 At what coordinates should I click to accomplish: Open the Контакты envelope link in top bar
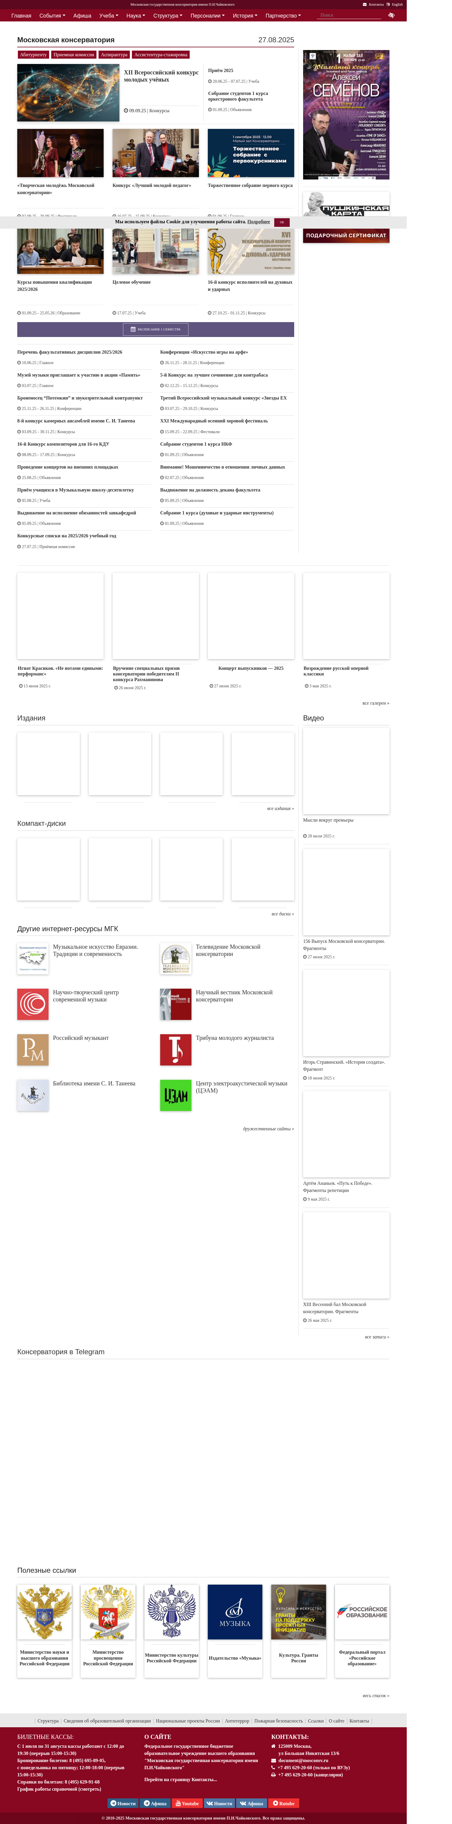tap(373, 4)
